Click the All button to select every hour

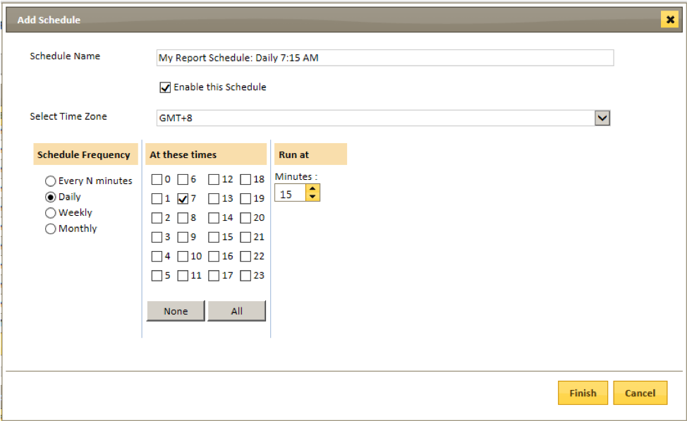tap(236, 311)
